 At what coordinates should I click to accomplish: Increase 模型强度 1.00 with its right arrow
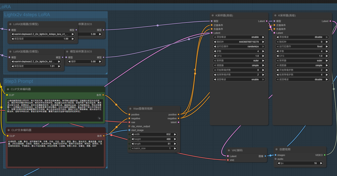tap(73, 39)
